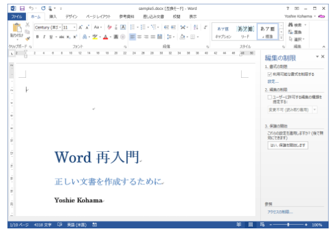Viewport: 333px width, 234px height.
Task: Center the paragraph text
Action: click(139, 37)
